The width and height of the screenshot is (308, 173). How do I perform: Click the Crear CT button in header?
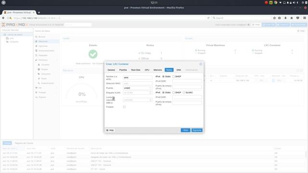(x=283, y=25)
